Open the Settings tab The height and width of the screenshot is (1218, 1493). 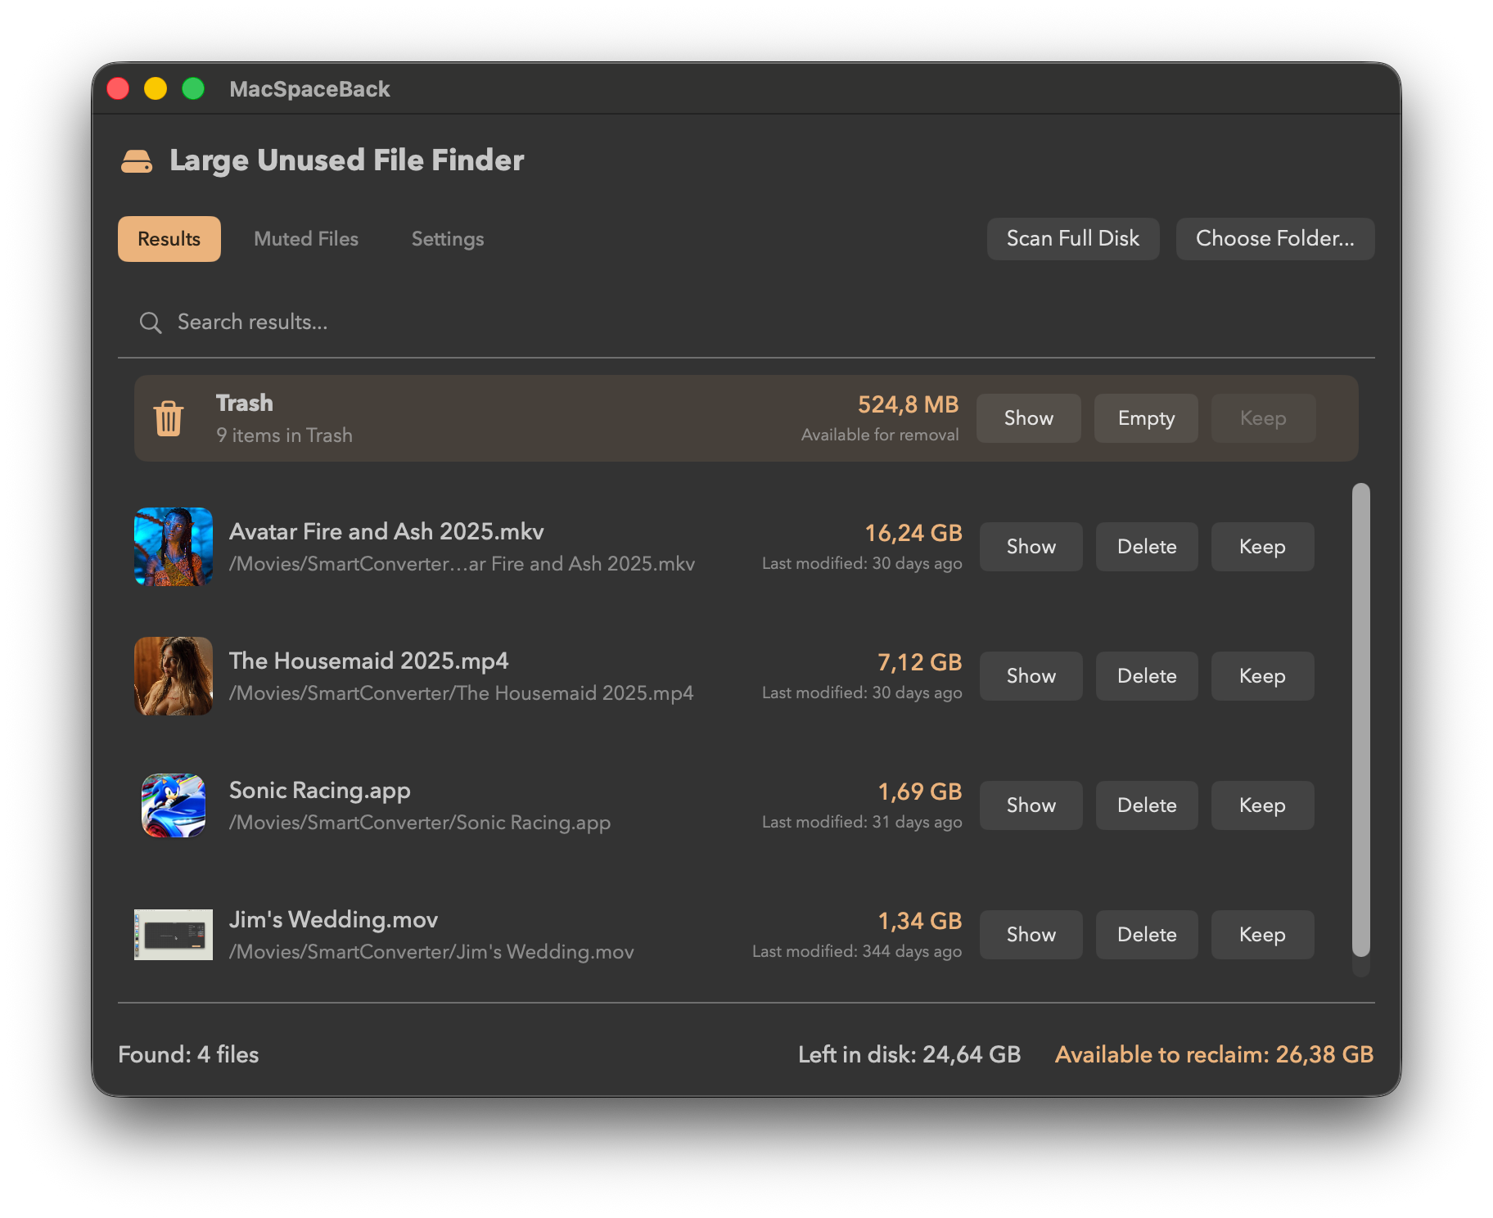tap(448, 239)
